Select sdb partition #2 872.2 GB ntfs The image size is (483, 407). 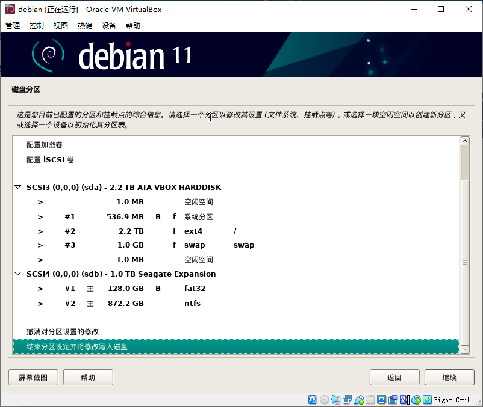[236, 304]
